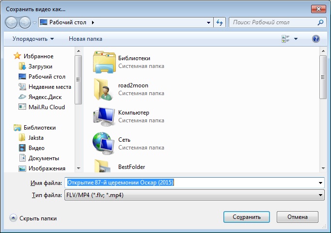This screenshot has width=331, height=233.
Task: Click the view mode icon in toolbar
Action: (285, 39)
